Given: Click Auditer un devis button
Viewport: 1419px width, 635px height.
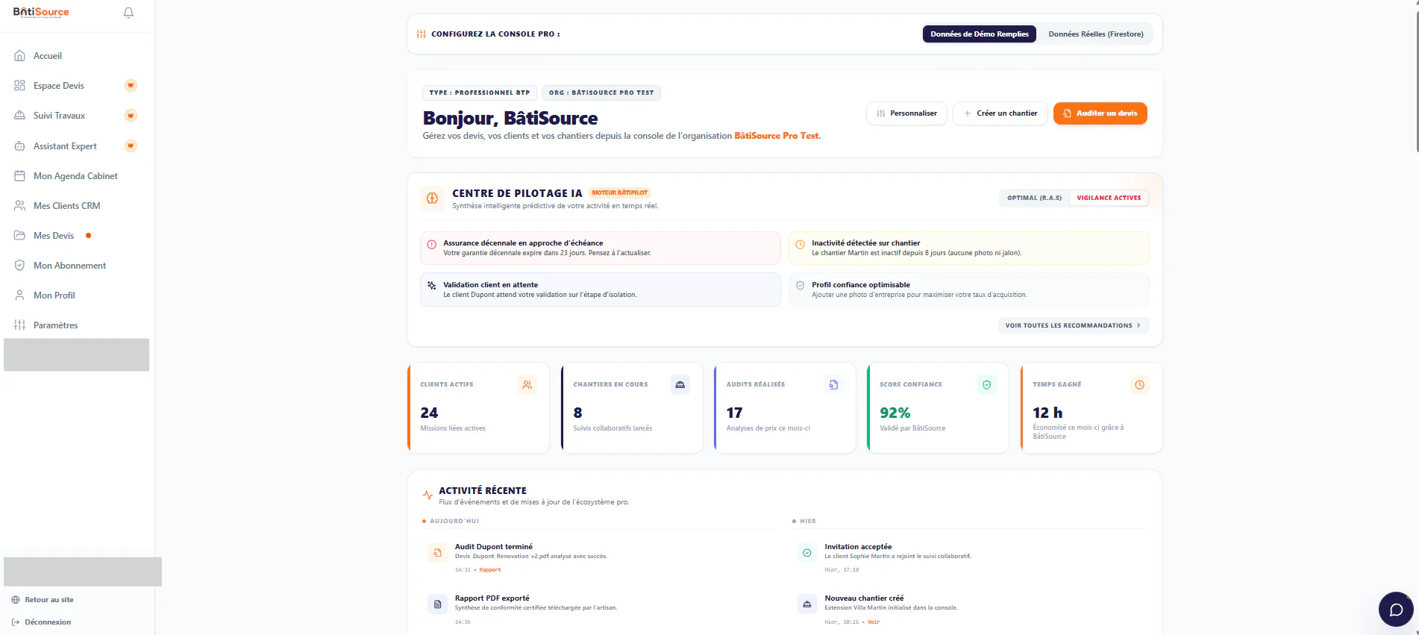Looking at the screenshot, I should (x=1100, y=113).
